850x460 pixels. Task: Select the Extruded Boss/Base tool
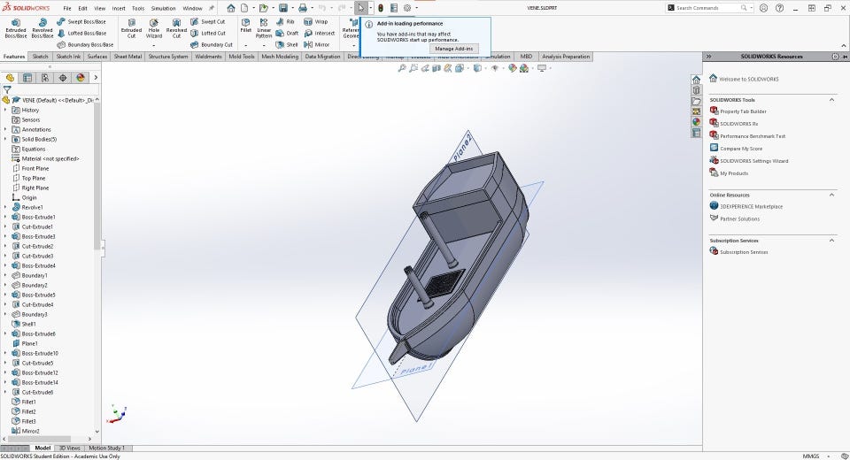(x=16, y=28)
